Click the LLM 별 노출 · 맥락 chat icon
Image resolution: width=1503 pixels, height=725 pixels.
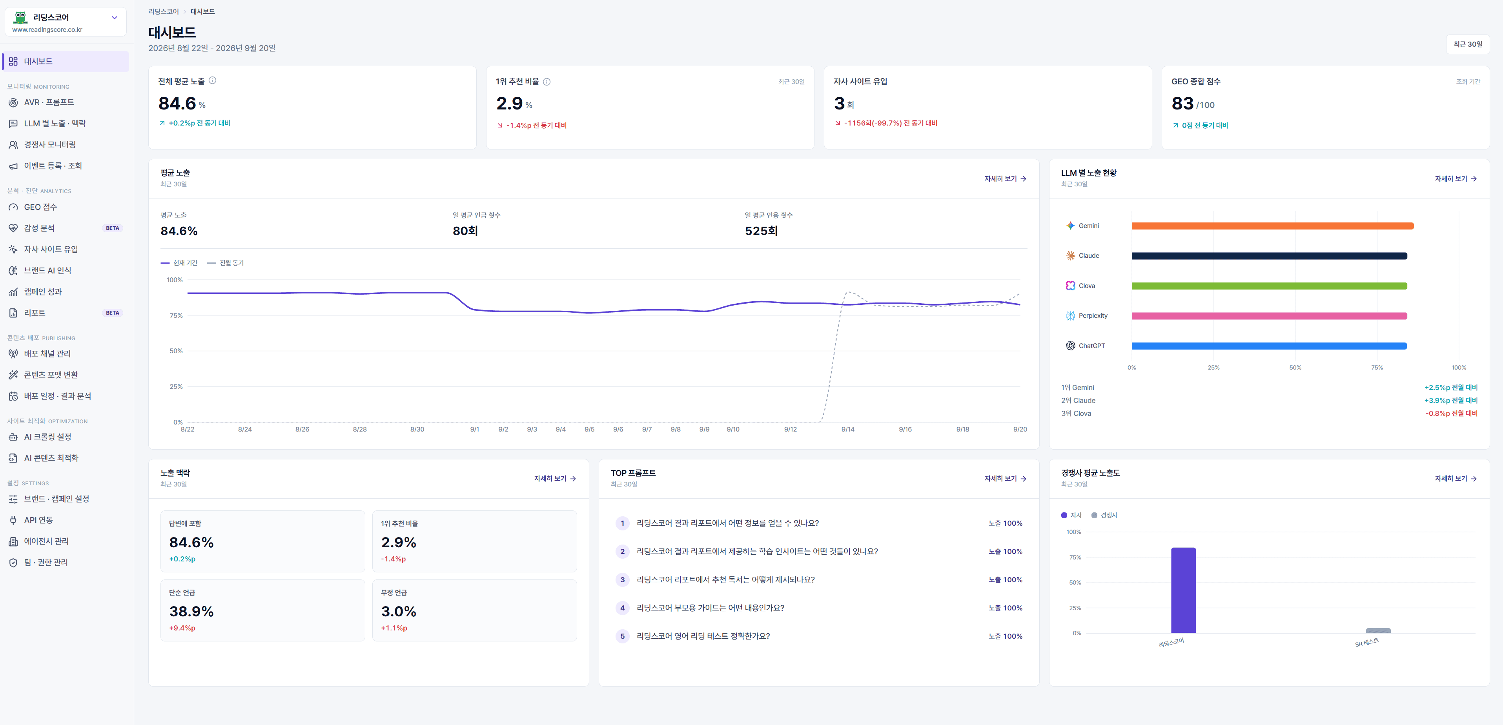click(13, 124)
